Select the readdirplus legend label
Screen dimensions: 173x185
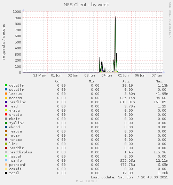[21, 152]
